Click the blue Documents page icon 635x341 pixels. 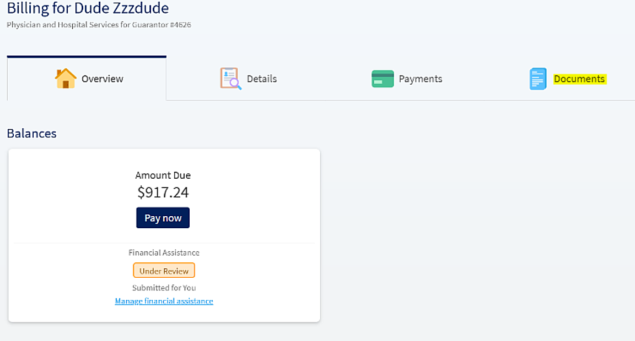(538, 79)
